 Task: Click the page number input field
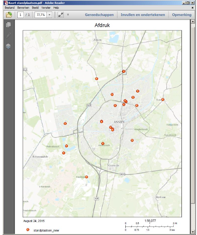21,15
